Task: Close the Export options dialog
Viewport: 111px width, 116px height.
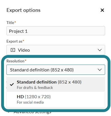Action: pyautogui.click(x=102, y=10)
